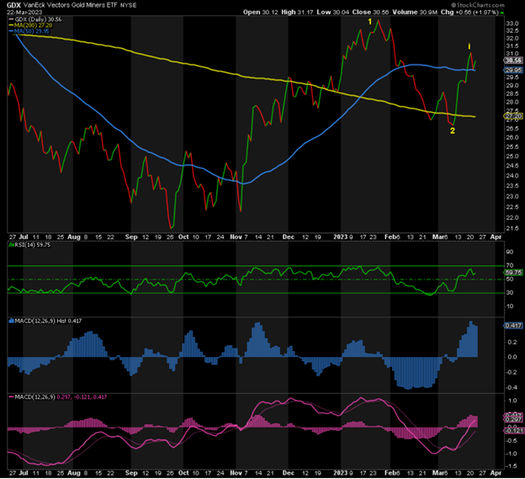Click Nov on the bottom date axis
525x479 pixels.
tap(236, 473)
